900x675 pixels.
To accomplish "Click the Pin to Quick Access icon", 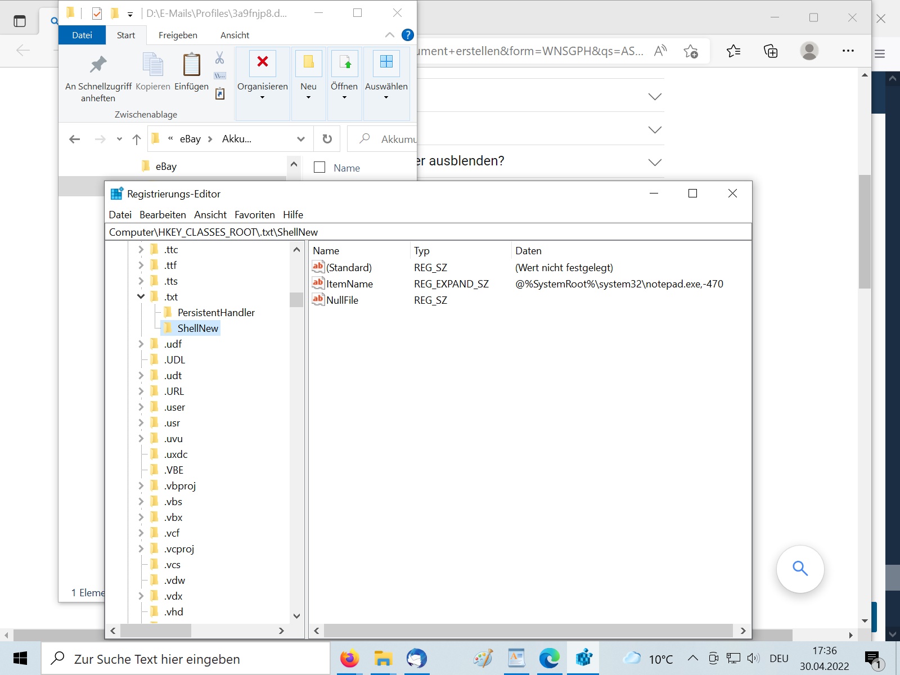I will [98, 65].
